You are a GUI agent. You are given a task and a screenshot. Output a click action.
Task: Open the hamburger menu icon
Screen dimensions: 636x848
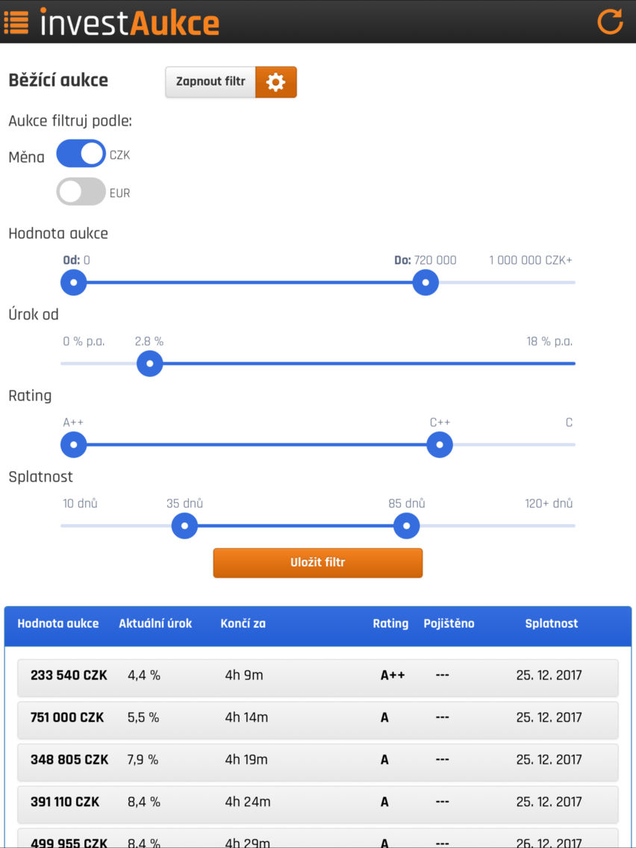click(16, 22)
